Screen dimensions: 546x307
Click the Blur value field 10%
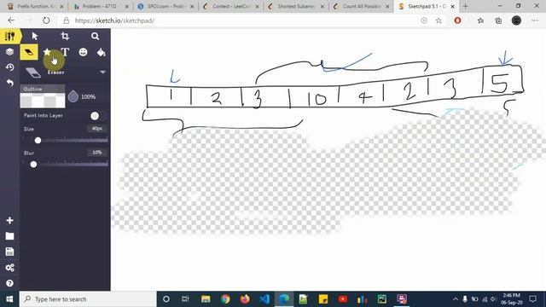tap(97, 153)
